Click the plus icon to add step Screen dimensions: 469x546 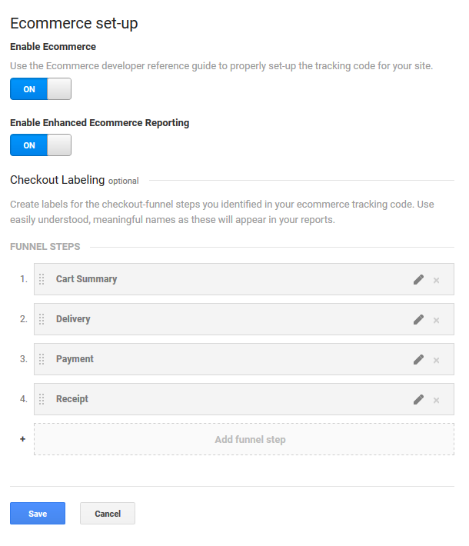pyautogui.click(x=22, y=439)
